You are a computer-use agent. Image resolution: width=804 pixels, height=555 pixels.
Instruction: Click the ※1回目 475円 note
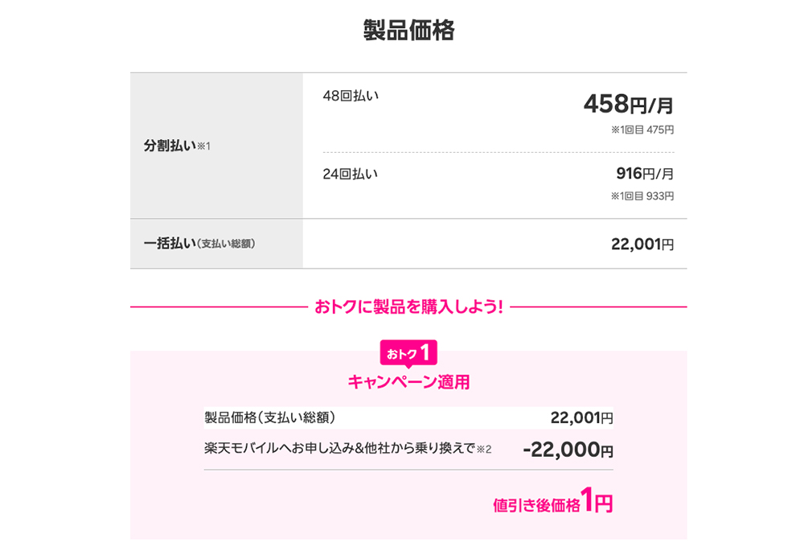(642, 129)
